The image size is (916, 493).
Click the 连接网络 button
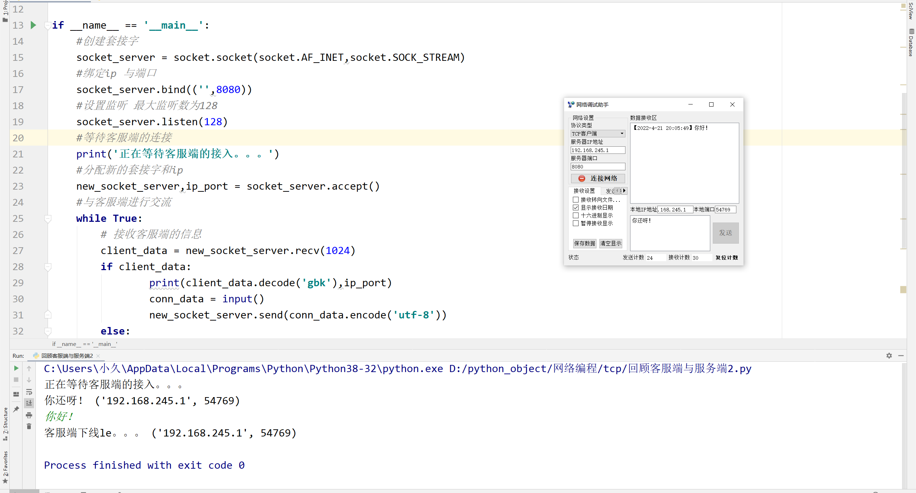coord(598,178)
